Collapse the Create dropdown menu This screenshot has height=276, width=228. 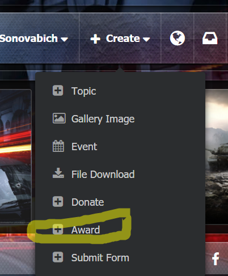[120, 39]
